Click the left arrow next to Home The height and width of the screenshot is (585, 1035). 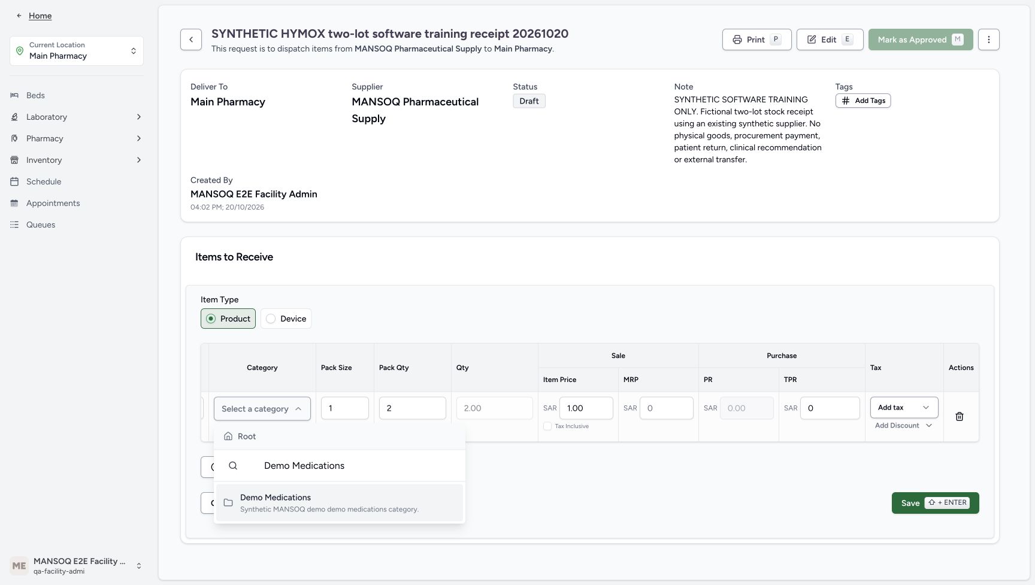click(x=19, y=16)
